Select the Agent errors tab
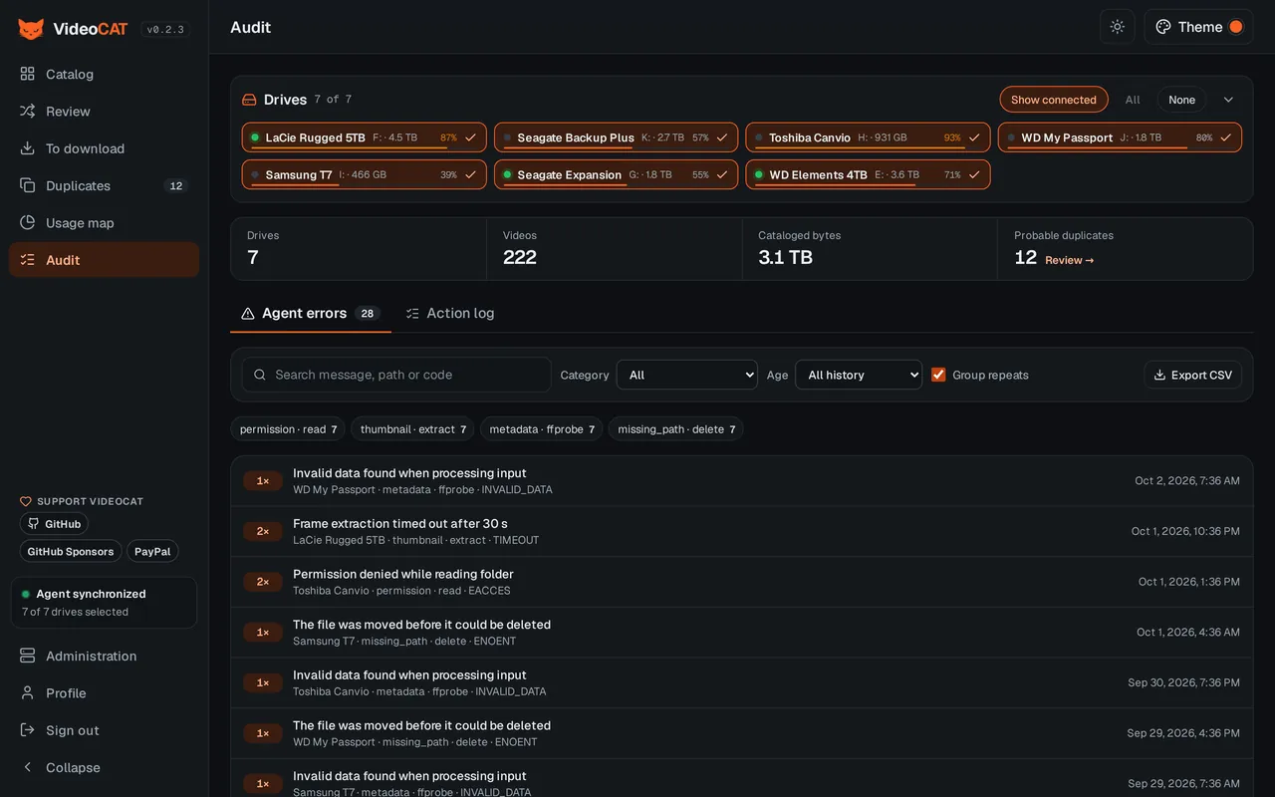The width and height of the screenshot is (1275, 797). (x=311, y=313)
